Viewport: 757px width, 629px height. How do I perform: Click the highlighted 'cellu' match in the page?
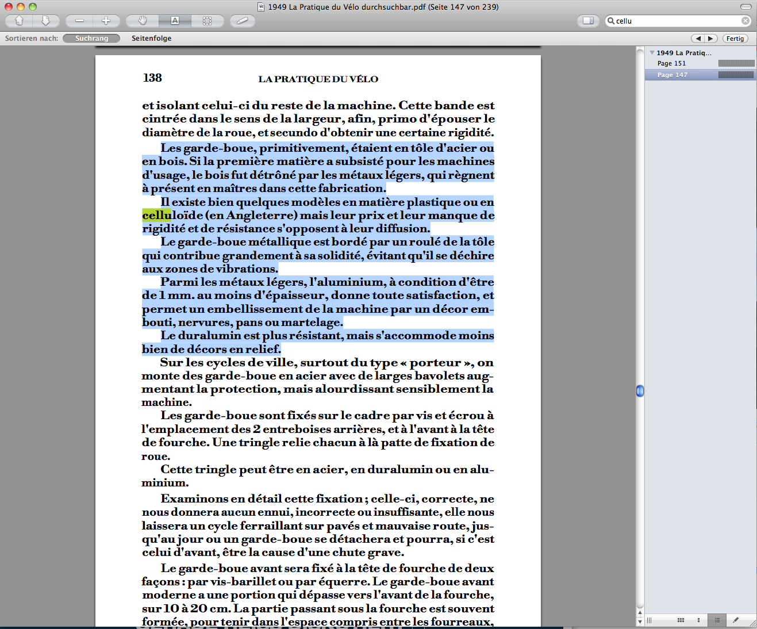click(x=157, y=215)
